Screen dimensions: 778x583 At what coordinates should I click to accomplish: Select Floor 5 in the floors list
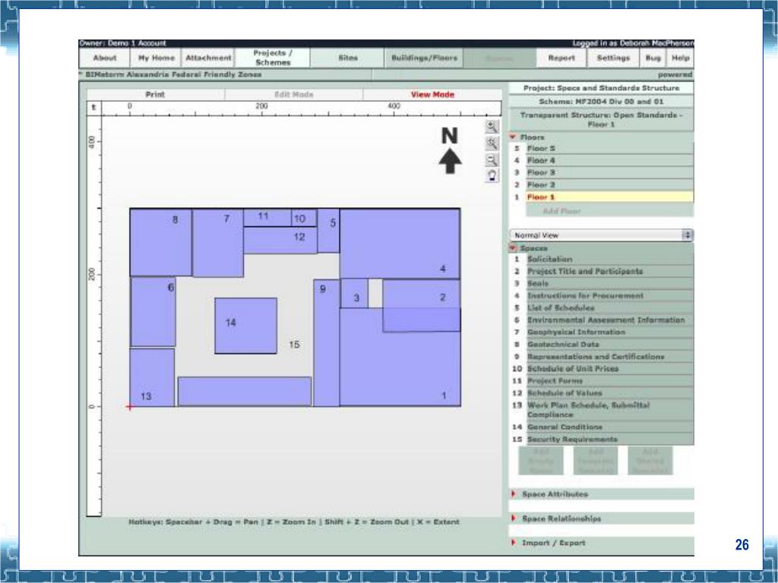609,148
